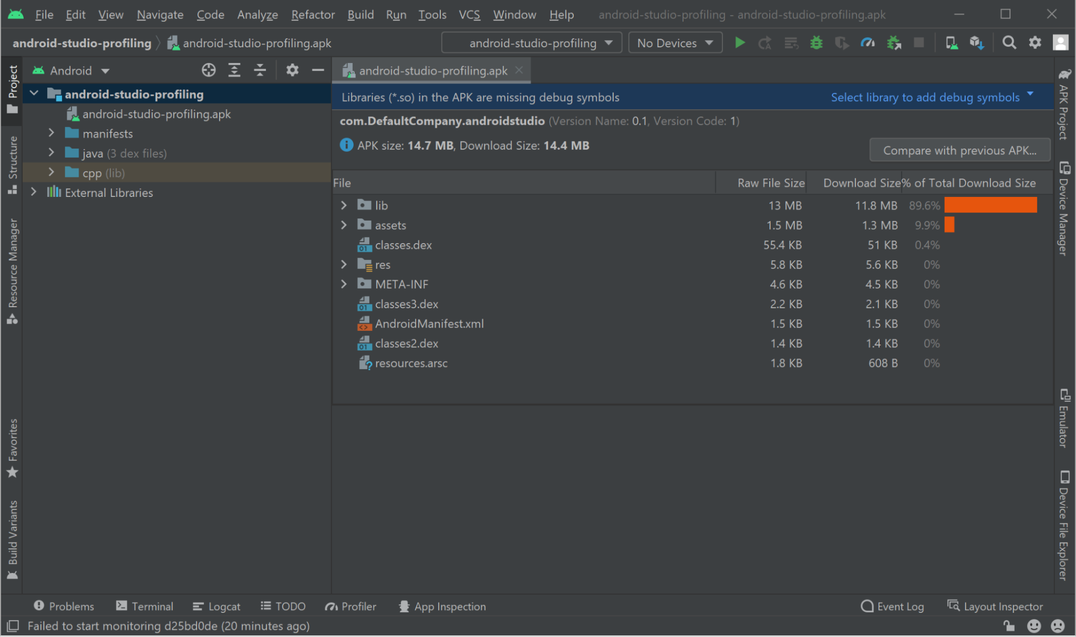Click the Search Everywhere magnifier icon
The width and height of the screenshot is (1076, 637).
click(1009, 43)
